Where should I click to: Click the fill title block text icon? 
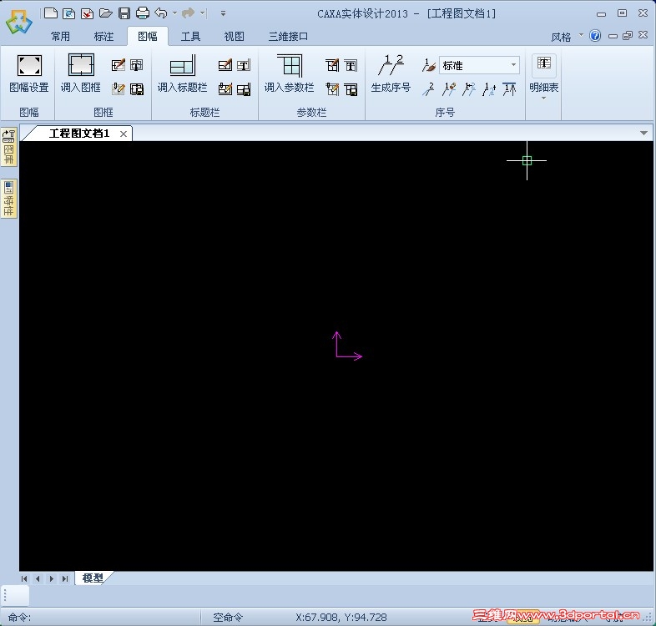tap(244, 65)
